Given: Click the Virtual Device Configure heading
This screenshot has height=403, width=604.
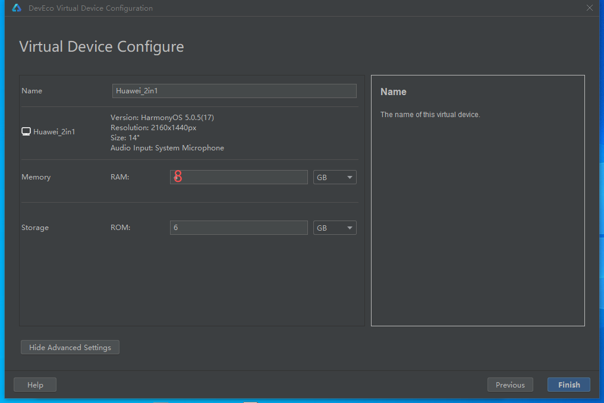Looking at the screenshot, I should (102, 47).
